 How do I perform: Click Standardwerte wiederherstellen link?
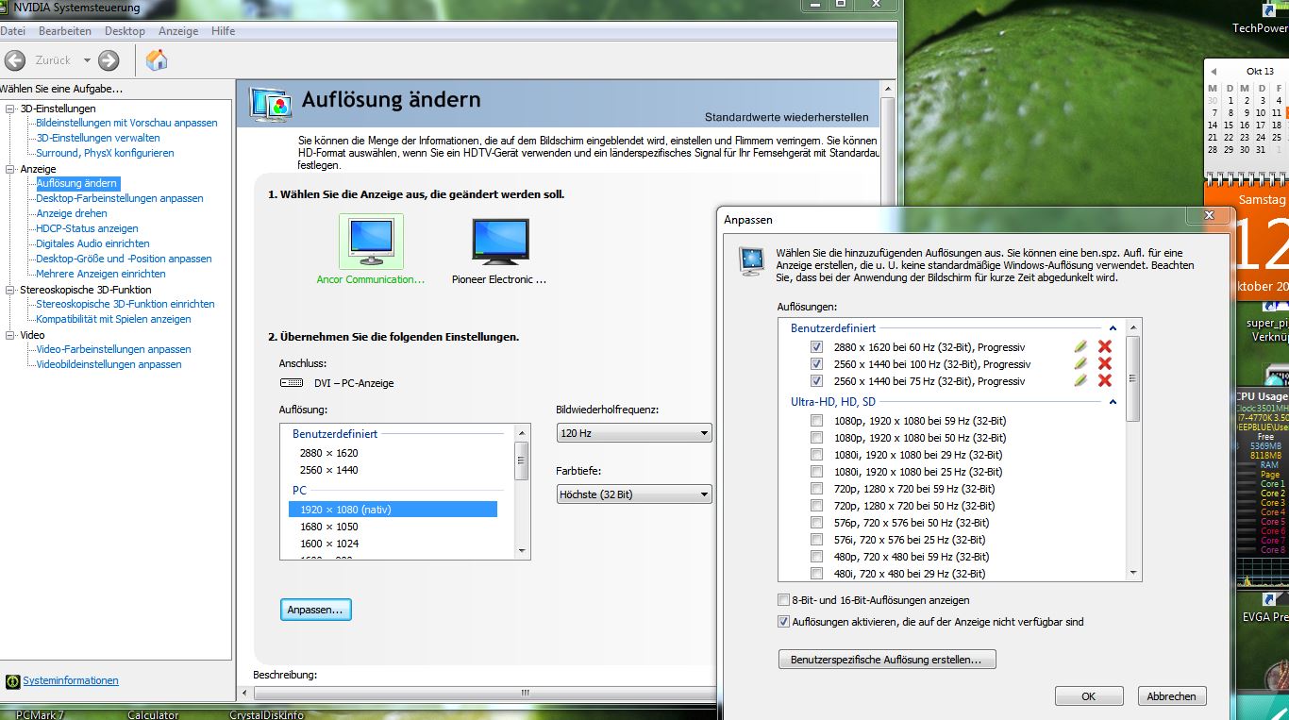(787, 117)
